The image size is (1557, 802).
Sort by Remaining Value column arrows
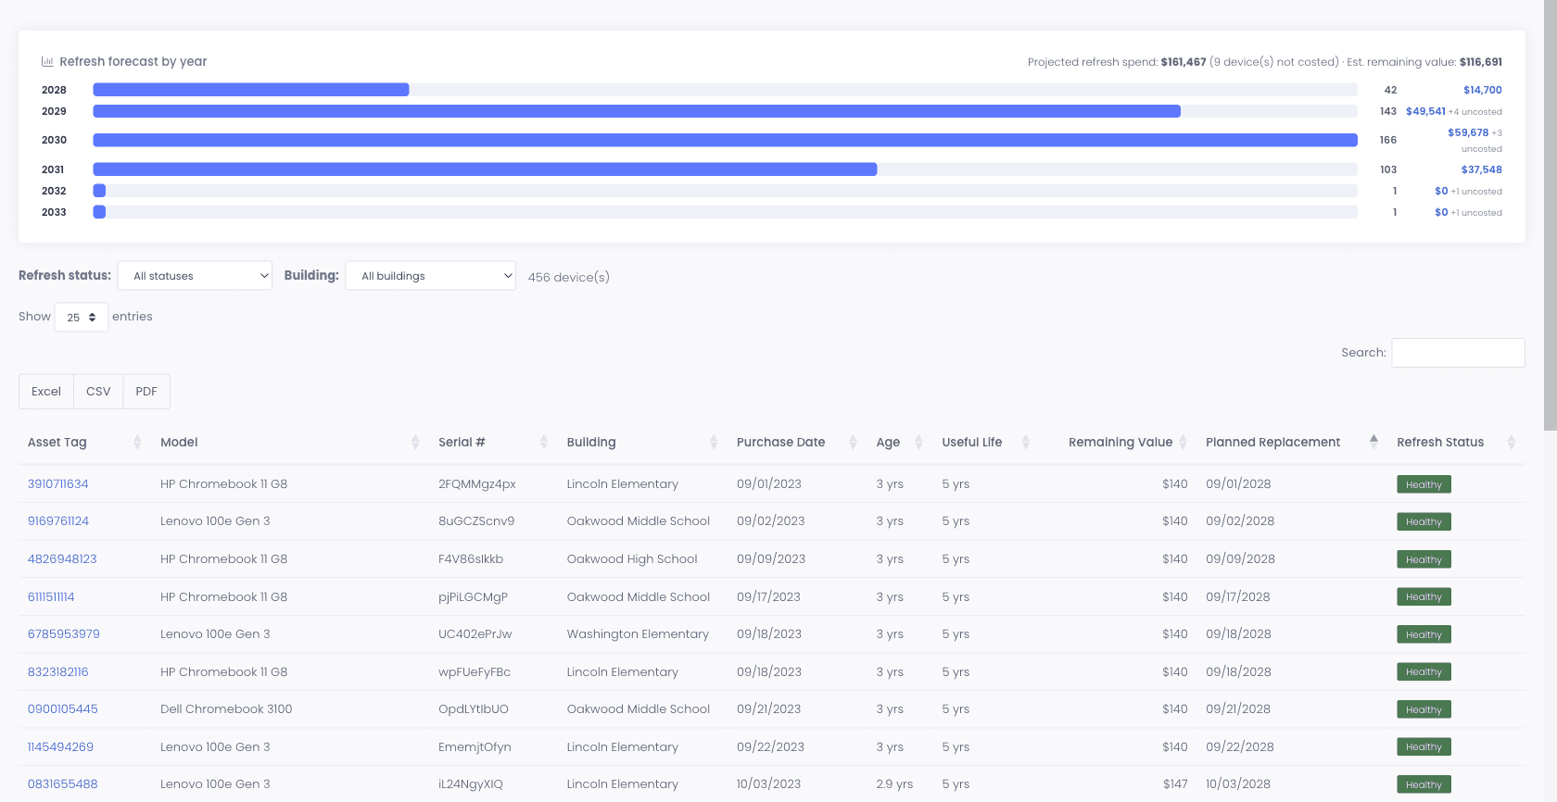(1183, 443)
